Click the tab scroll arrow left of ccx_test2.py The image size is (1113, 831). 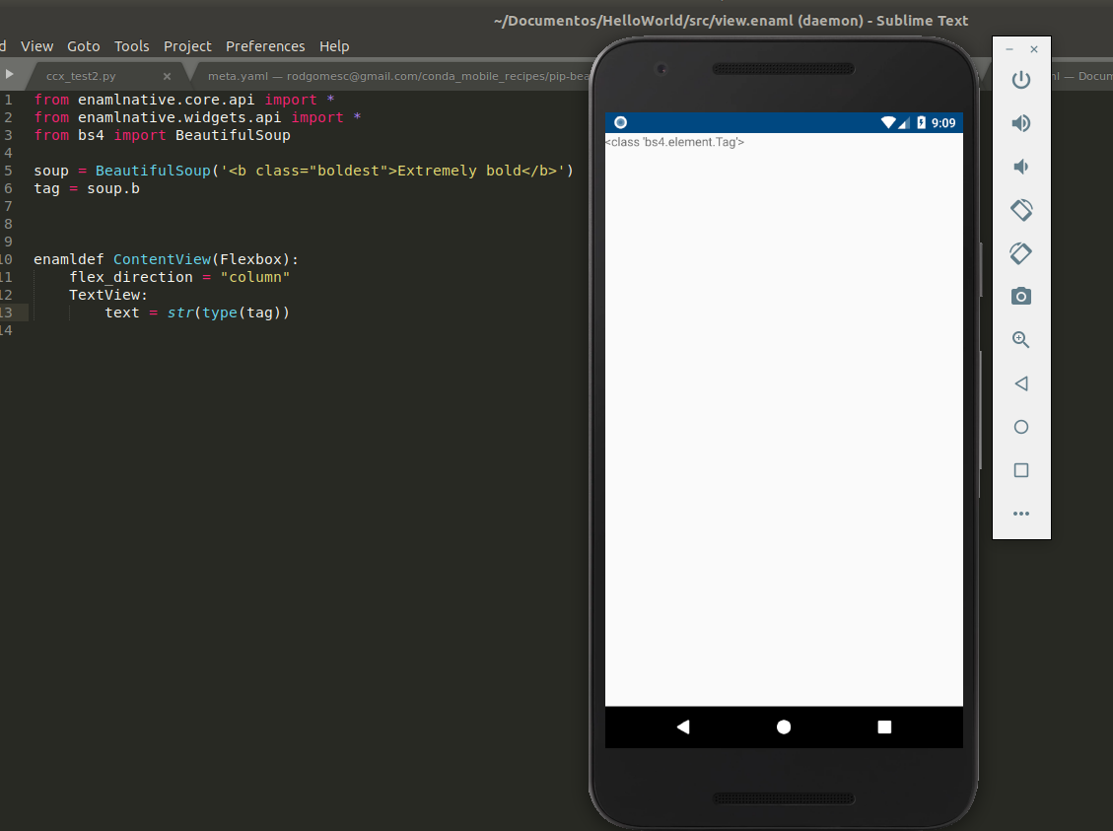pos(9,74)
